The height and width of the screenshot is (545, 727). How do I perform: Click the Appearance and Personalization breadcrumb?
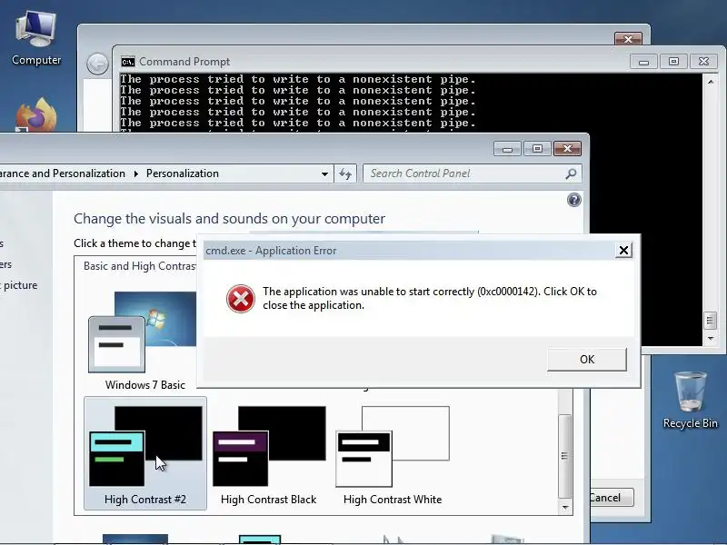coord(63,173)
